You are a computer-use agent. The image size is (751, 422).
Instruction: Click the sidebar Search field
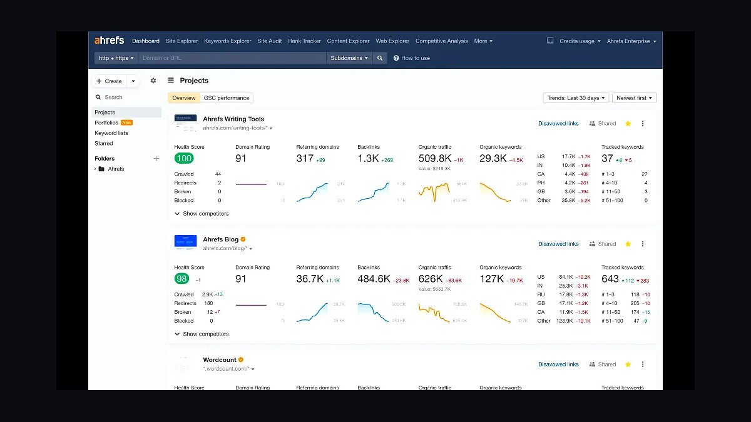point(125,98)
